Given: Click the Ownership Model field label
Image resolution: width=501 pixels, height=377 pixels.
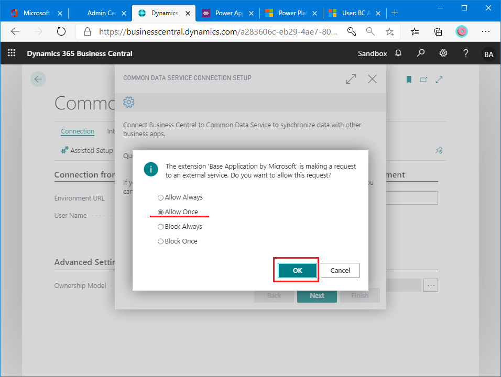Looking at the screenshot, I should coord(80,285).
